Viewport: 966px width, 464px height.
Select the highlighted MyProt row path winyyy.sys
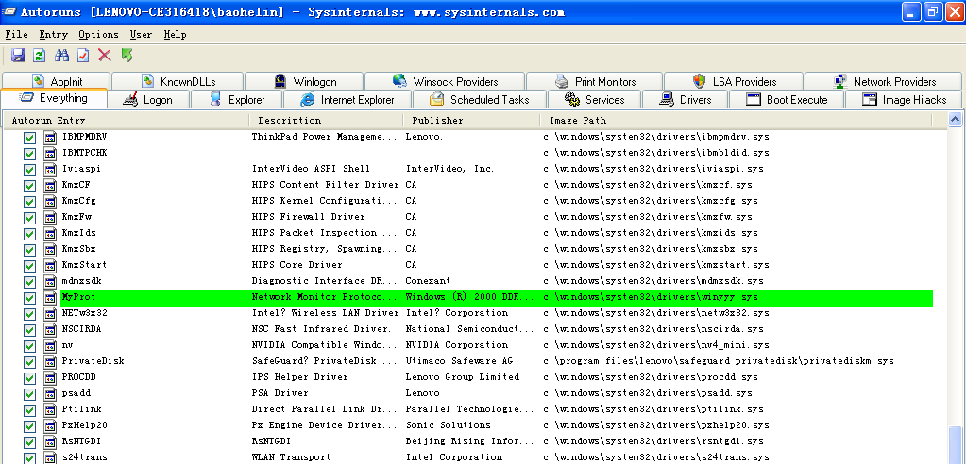click(651, 297)
